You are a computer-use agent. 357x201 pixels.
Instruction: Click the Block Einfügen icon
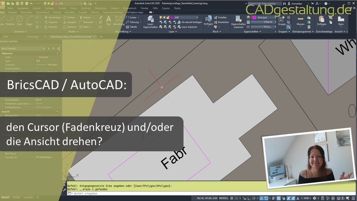[208, 21]
